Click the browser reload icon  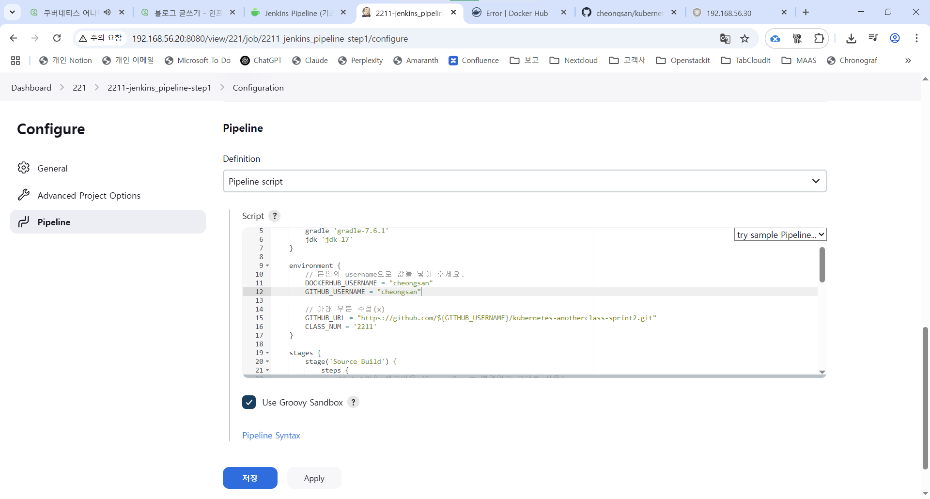coord(57,38)
